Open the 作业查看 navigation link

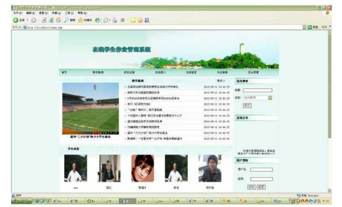tap(222, 72)
